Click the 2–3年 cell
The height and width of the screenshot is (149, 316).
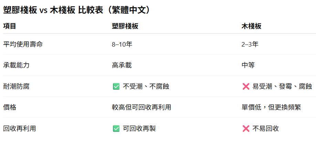tap(250, 44)
